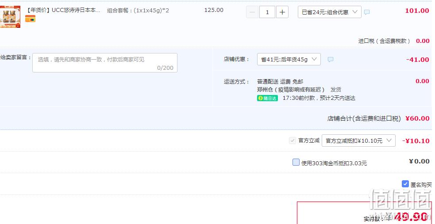This screenshot has height=224, width=435.
Task: Click the 组合套餐：(1x1x45g)*2 text
Action: point(138,11)
